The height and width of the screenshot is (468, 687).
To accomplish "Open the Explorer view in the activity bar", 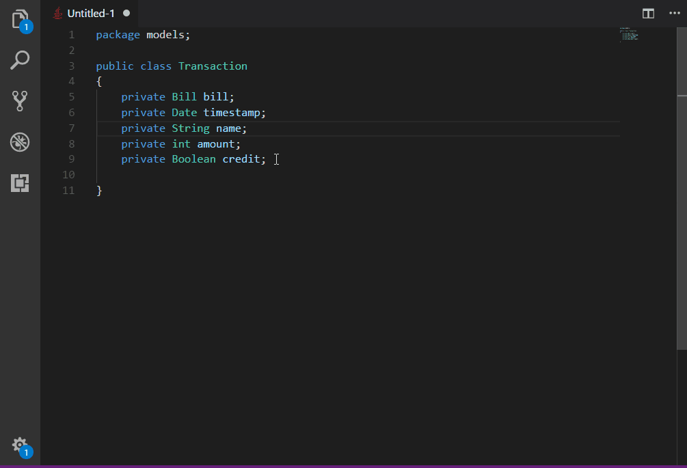I will click(x=20, y=20).
